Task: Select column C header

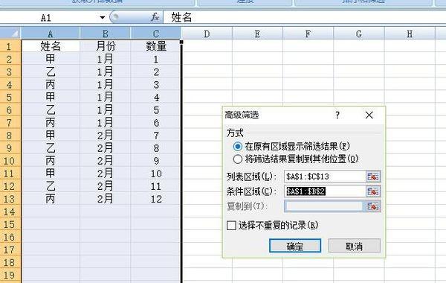Action: (156, 34)
